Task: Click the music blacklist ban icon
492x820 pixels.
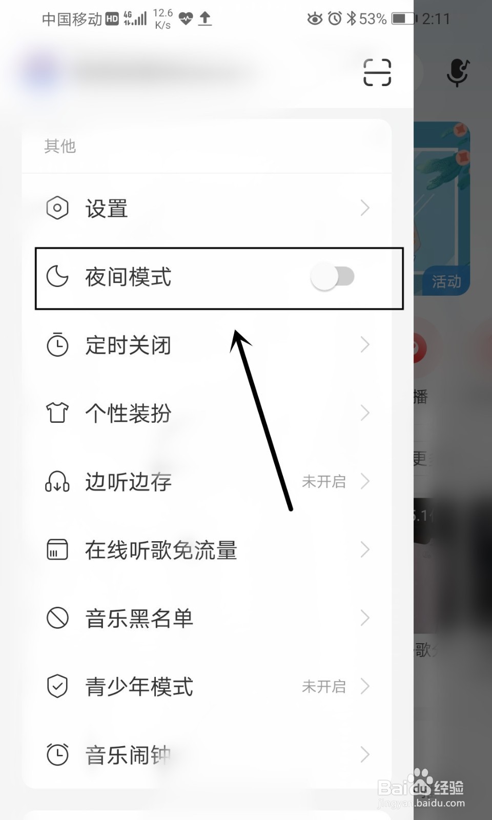Action: (x=57, y=618)
